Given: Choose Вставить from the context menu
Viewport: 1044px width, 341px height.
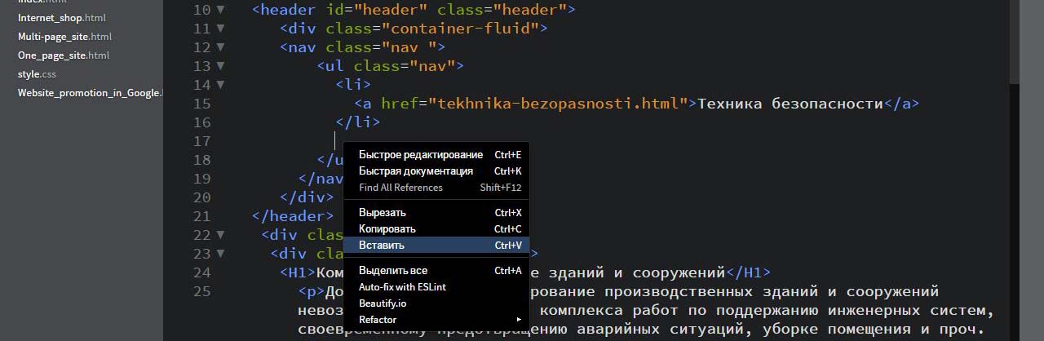Looking at the screenshot, I should [x=382, y=245].
